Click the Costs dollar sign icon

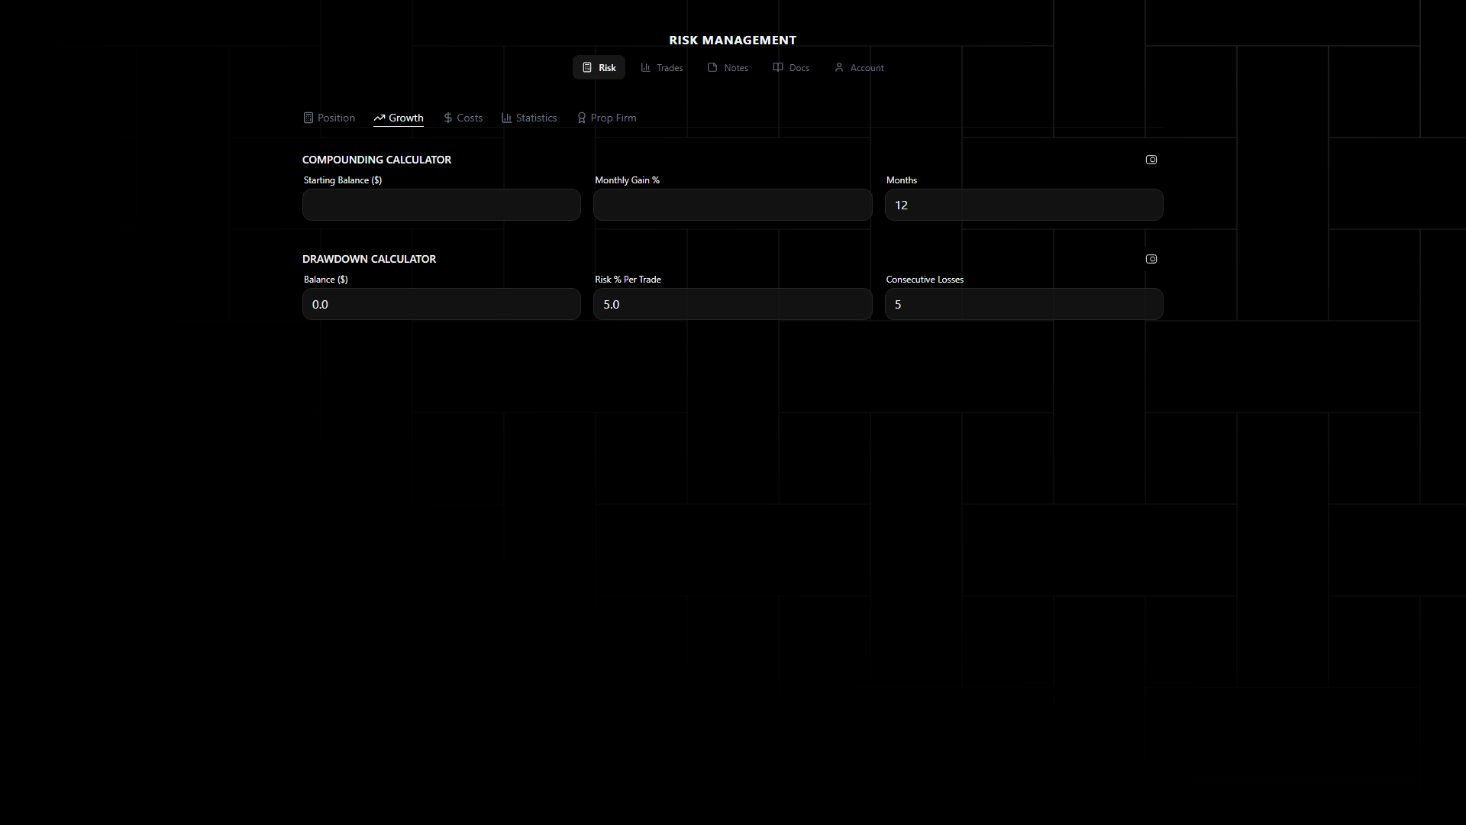[448, 118]
